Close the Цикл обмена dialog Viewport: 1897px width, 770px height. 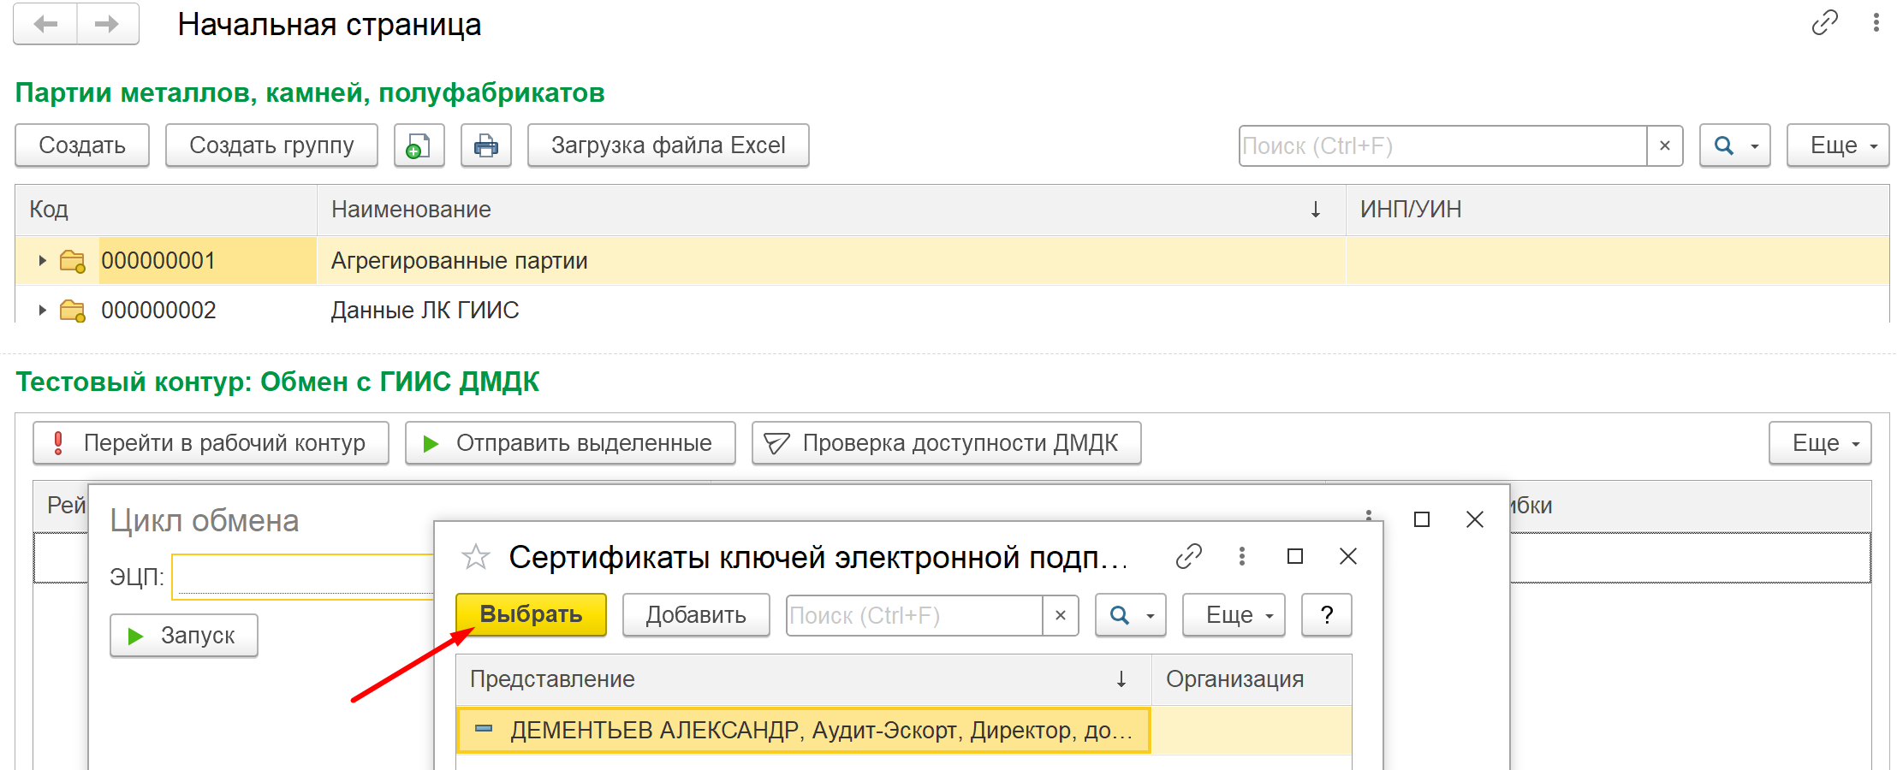click(1475, 519)
